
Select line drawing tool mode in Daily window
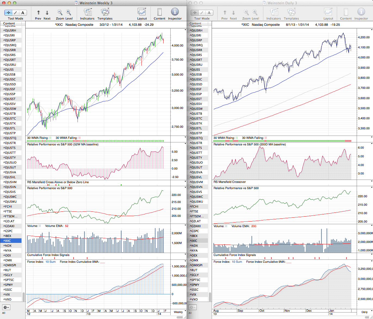pos(202,13)
